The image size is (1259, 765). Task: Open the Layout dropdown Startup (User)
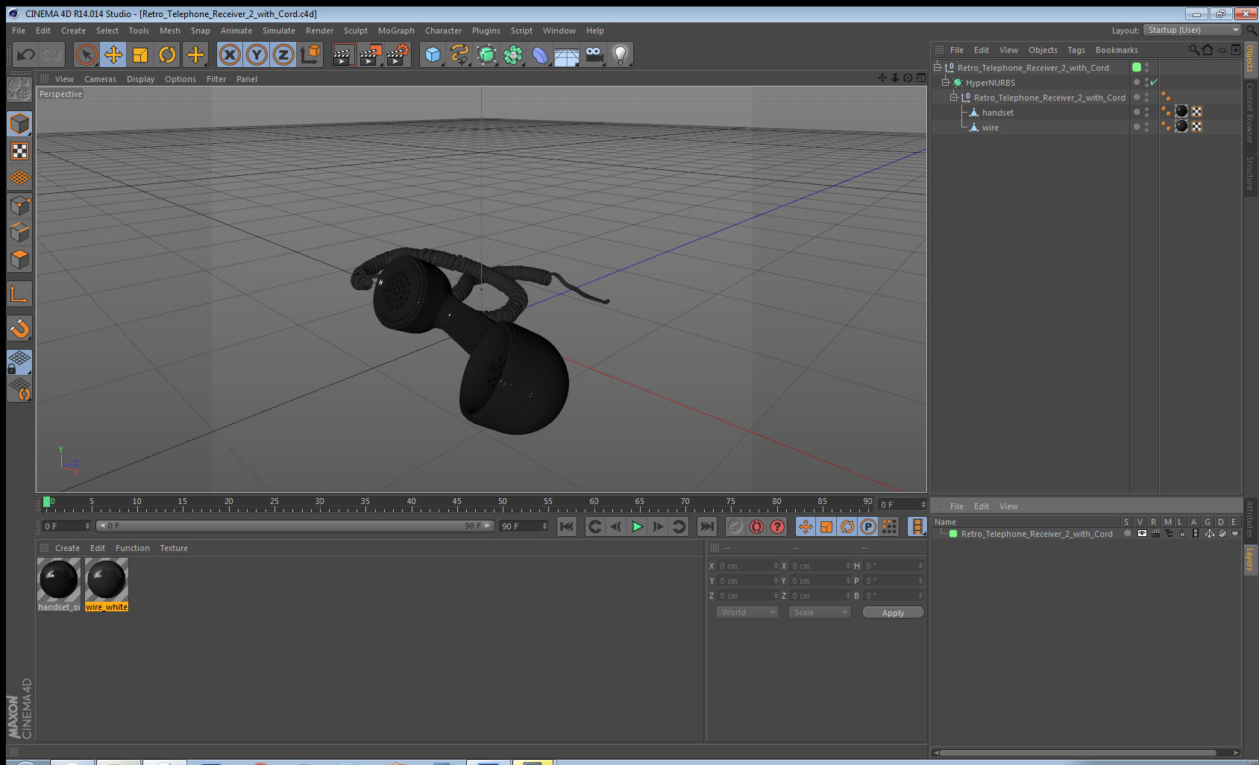[1193, 30]
